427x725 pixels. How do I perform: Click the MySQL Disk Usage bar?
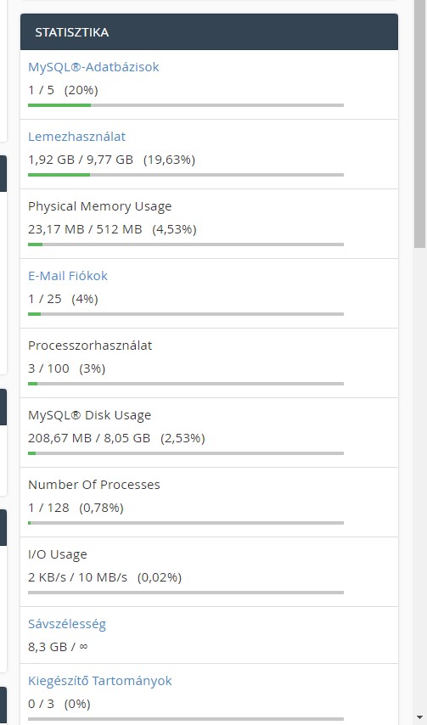186,453
